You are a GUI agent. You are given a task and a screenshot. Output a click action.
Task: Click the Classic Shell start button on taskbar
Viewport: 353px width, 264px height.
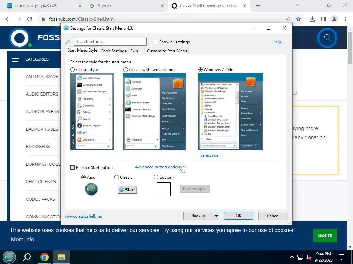point(9,257)
